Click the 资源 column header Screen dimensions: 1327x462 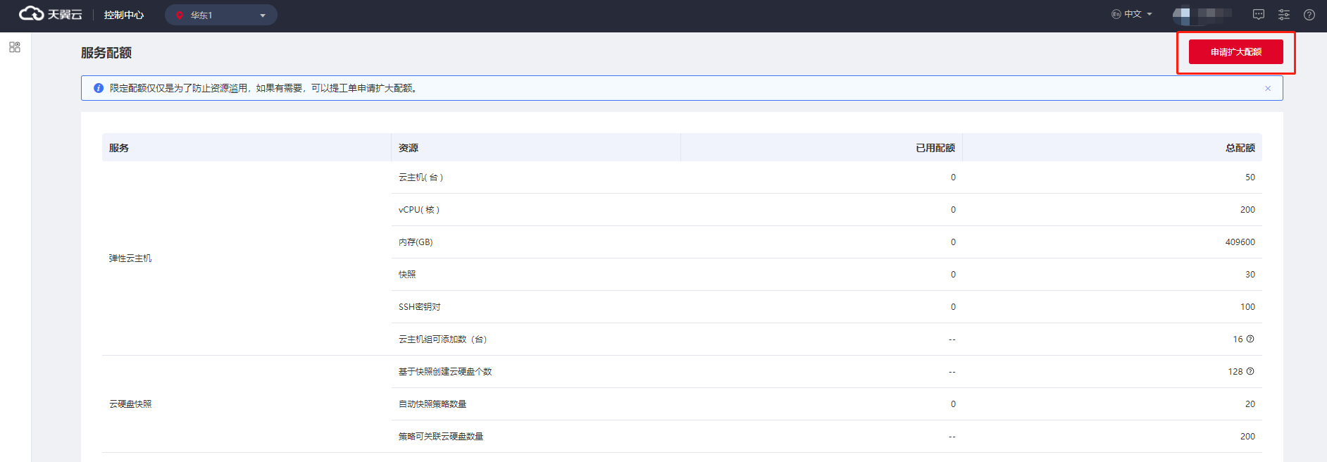click(x=409, y=148)
